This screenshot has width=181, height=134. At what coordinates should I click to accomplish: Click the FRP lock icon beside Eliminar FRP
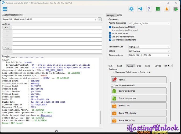[114, 106]
